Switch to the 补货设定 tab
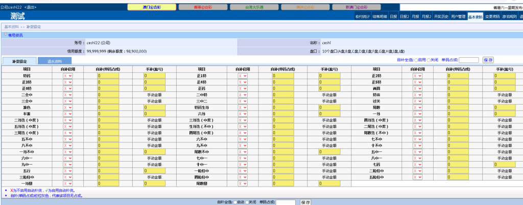The image size is (523, 205). pos(19,61)
